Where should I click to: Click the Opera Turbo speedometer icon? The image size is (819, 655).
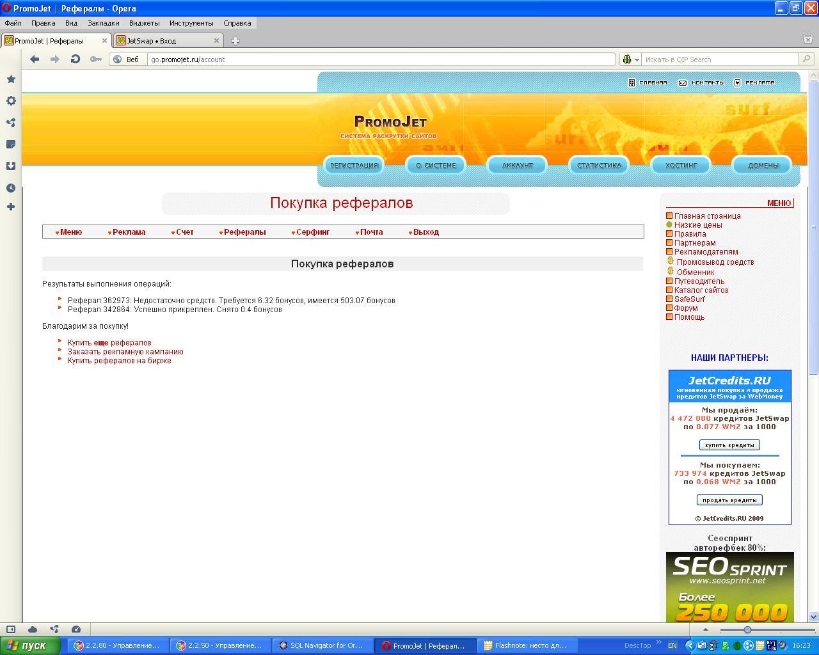[x=76, y=629]
